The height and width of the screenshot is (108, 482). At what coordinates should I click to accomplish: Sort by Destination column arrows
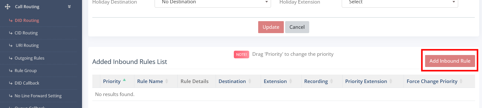coord(249,81)
